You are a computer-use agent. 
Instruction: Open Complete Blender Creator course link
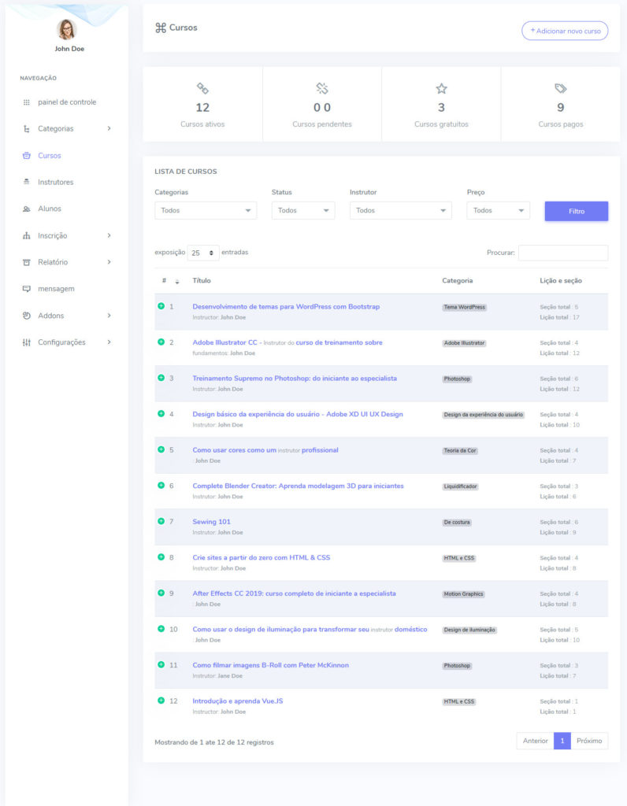[298, 486]
